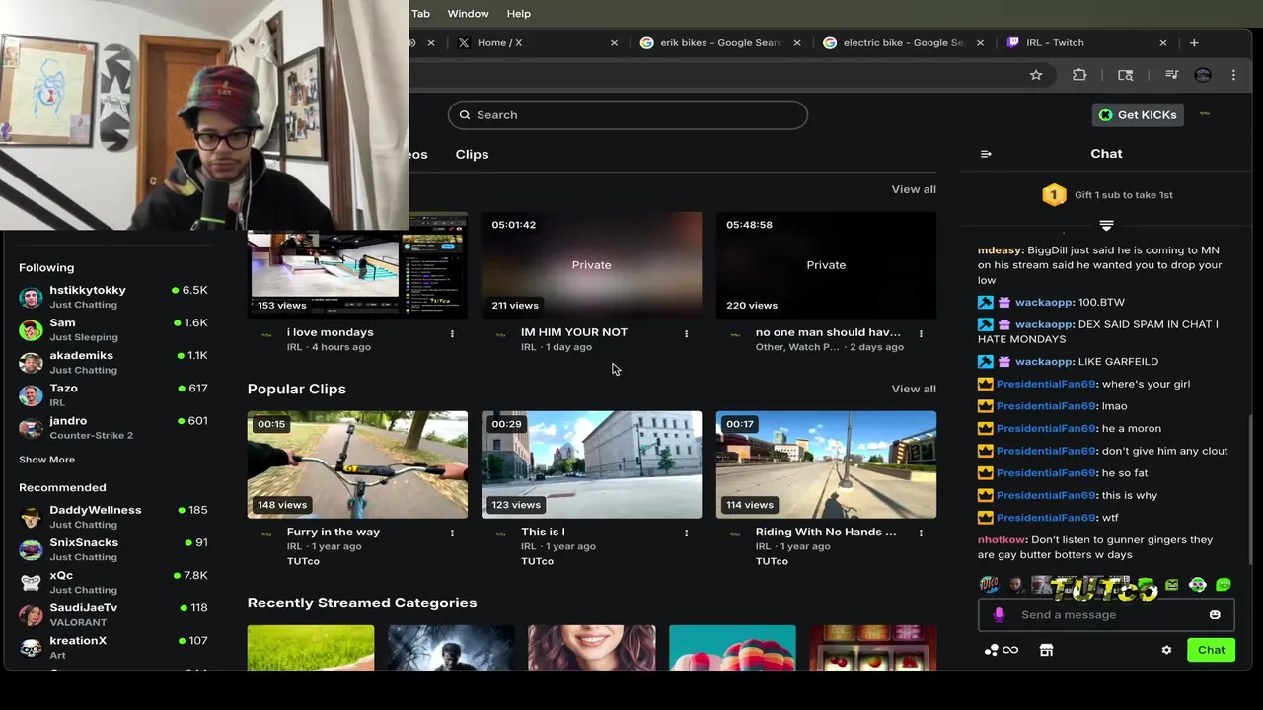This screenshot has height=710, width=1263.
Task: Select the TUTCO logo emote in chat
Action: (x=988, y=585)
